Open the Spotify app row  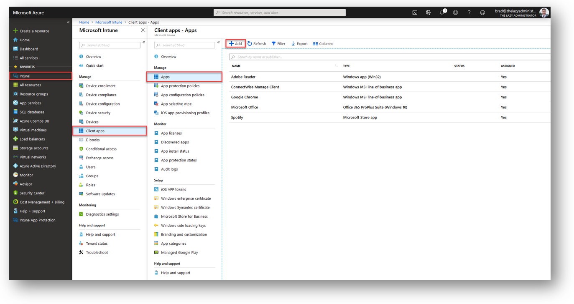390,117
